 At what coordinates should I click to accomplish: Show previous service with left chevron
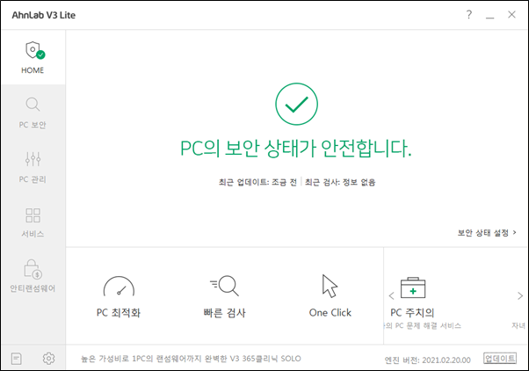(391, 296)
